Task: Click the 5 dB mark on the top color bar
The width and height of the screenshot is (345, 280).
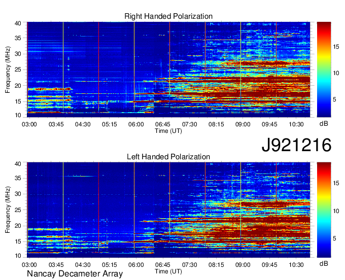Action: (x=334, y=99)
